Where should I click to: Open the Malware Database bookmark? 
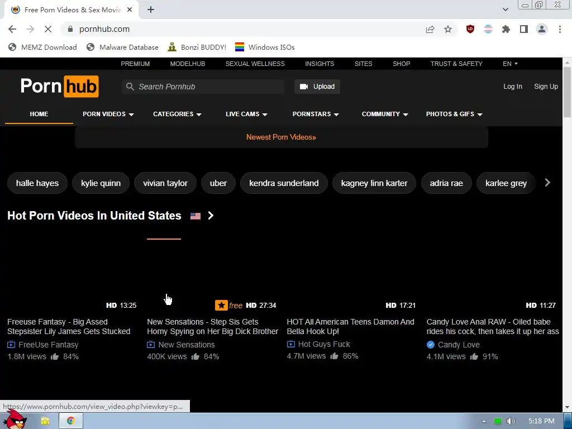click(x=122, y=47)
